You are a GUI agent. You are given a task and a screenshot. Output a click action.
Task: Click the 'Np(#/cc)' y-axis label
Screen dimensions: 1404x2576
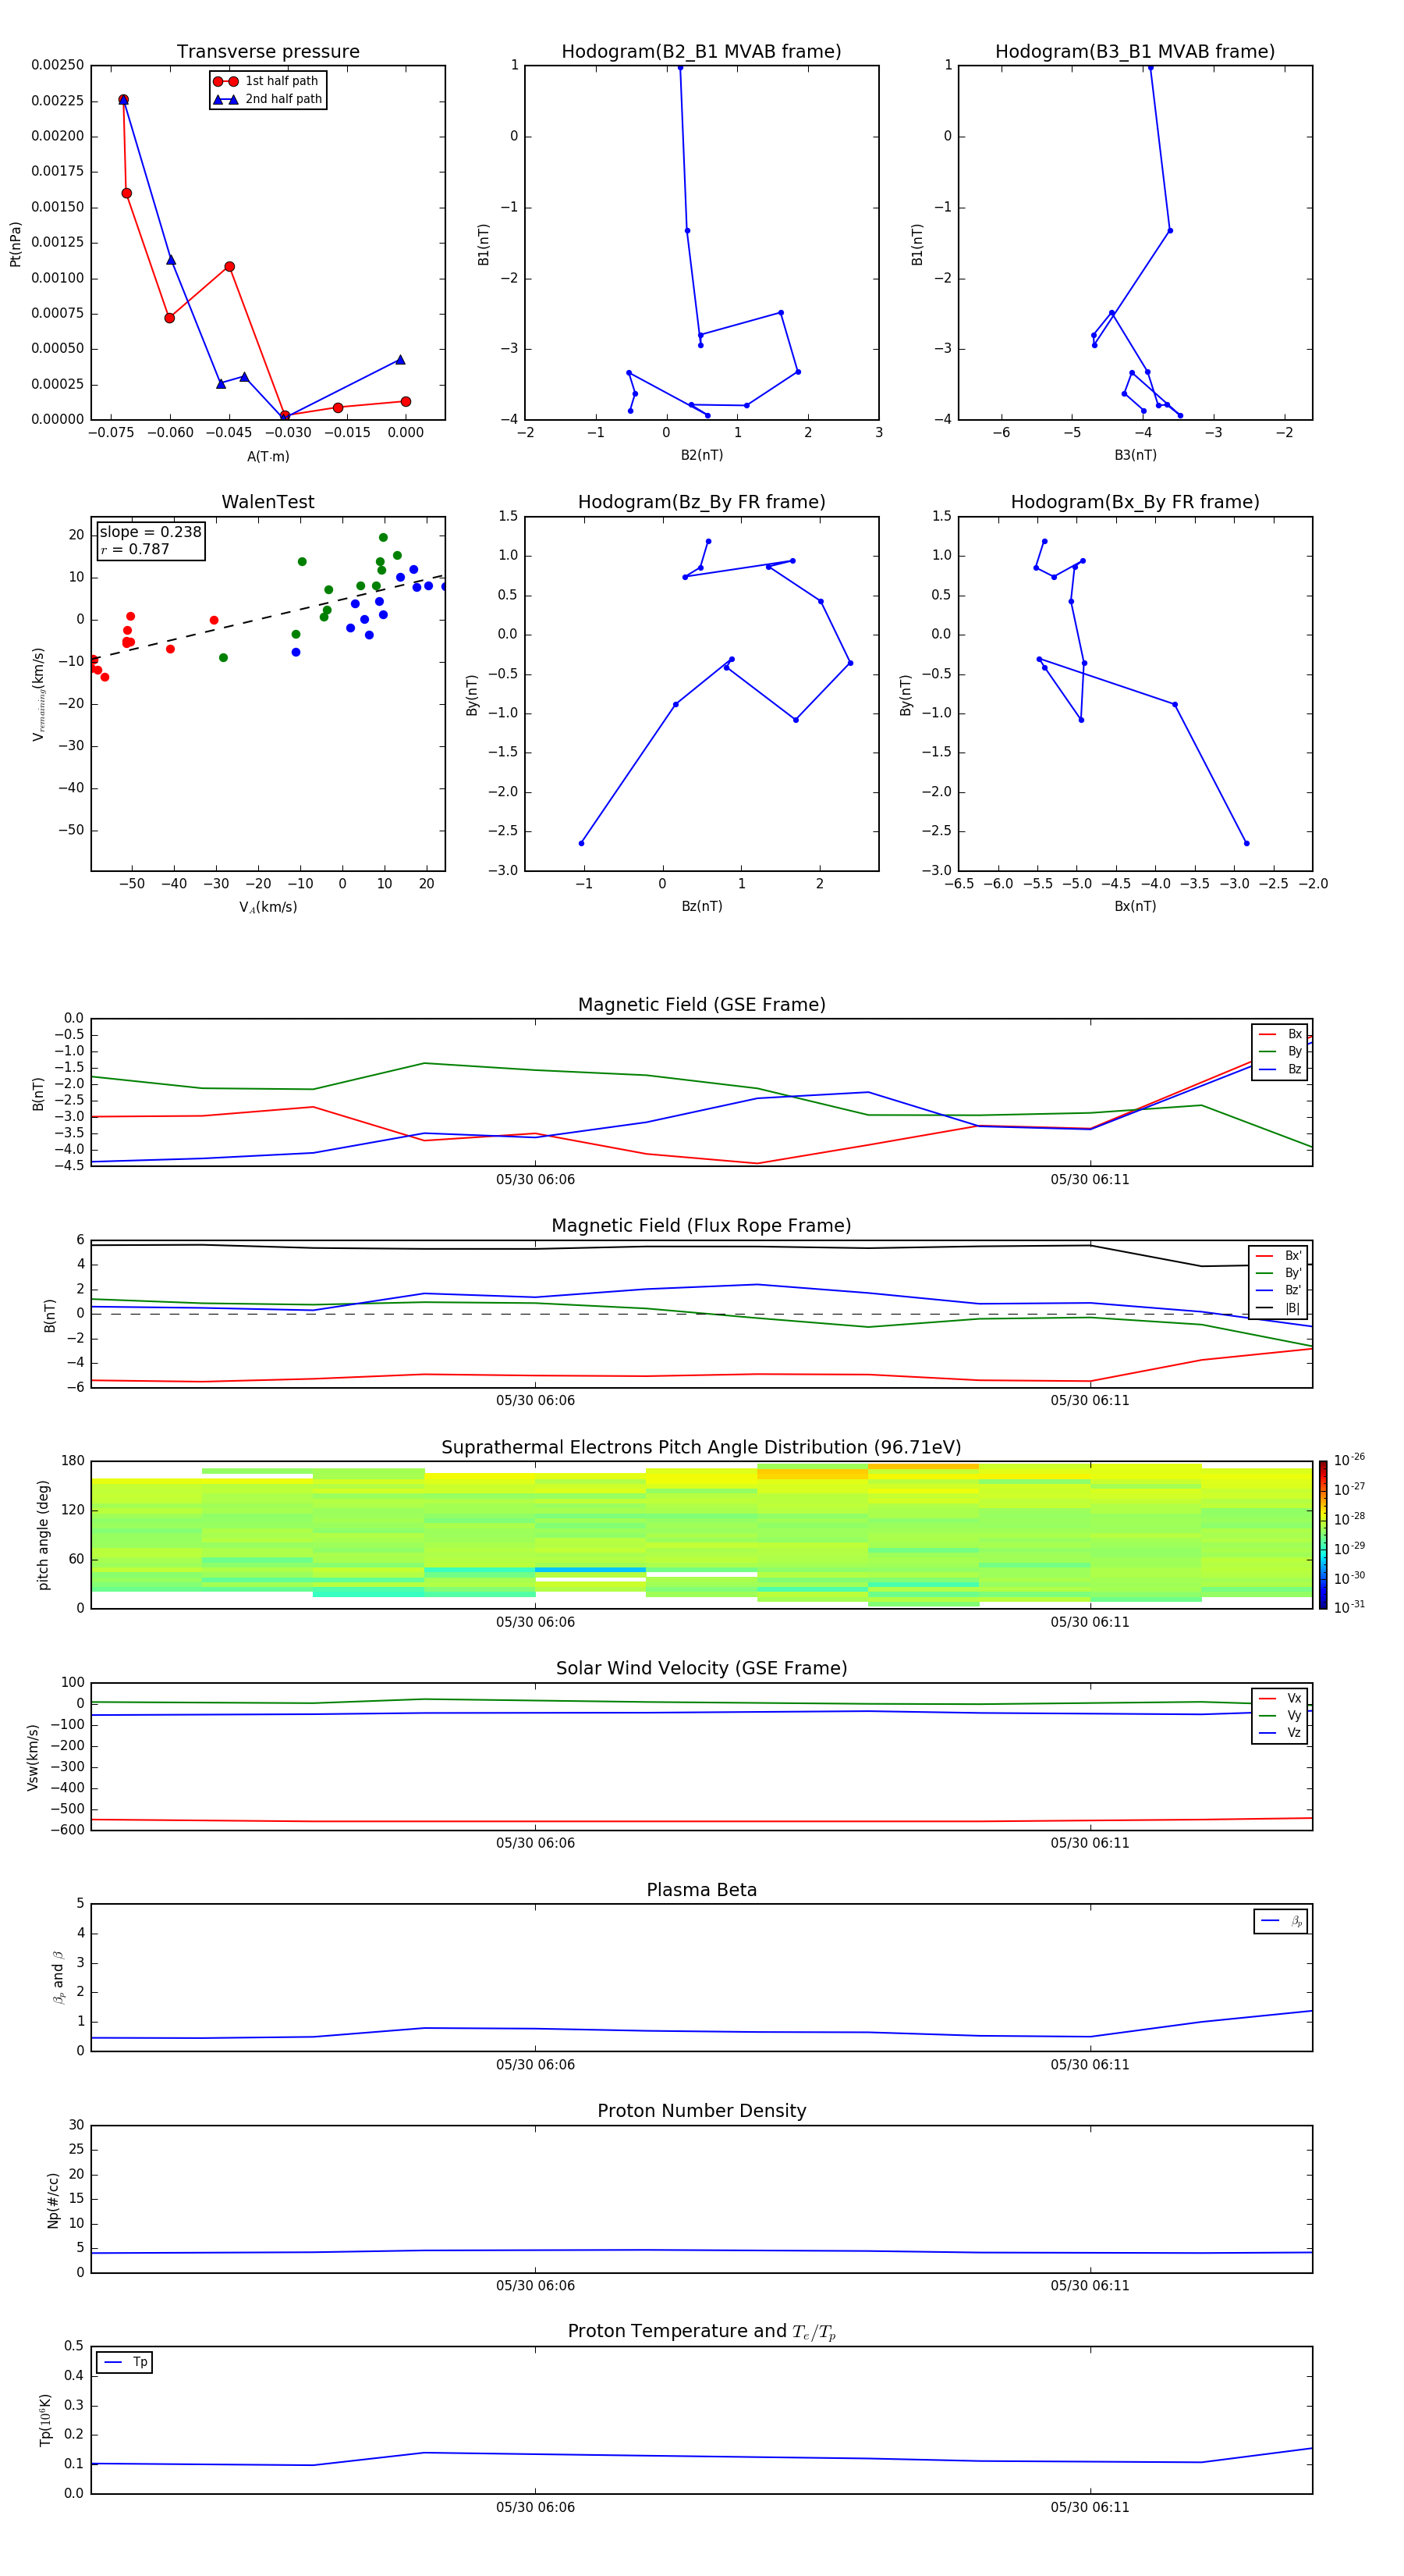[53, 2200]
